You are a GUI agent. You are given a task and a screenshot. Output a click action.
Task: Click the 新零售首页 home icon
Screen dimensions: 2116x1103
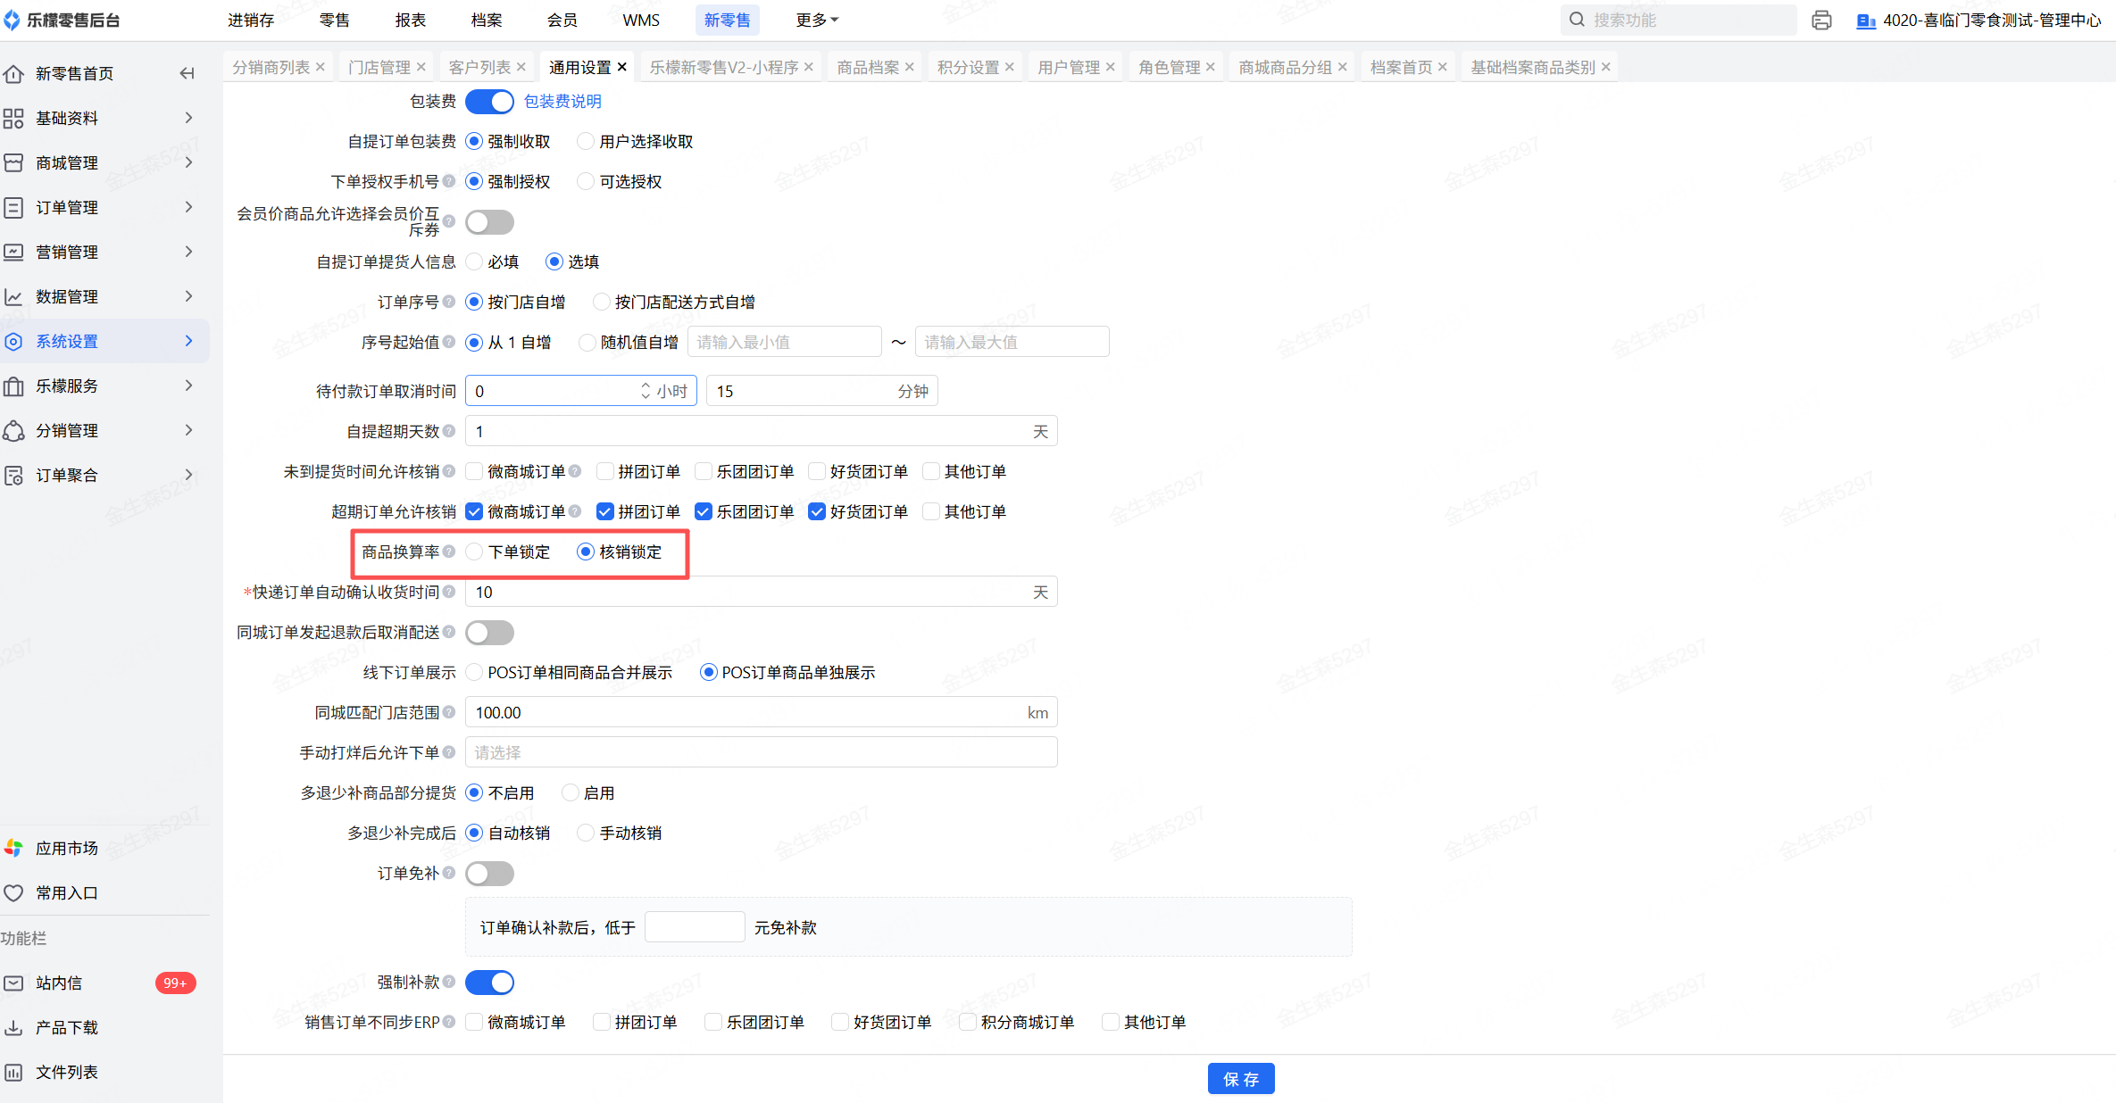point(13,73)
